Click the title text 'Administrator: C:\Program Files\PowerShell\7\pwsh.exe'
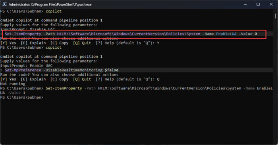The height and width of the screenshot is (145, 278). (50, 4)
